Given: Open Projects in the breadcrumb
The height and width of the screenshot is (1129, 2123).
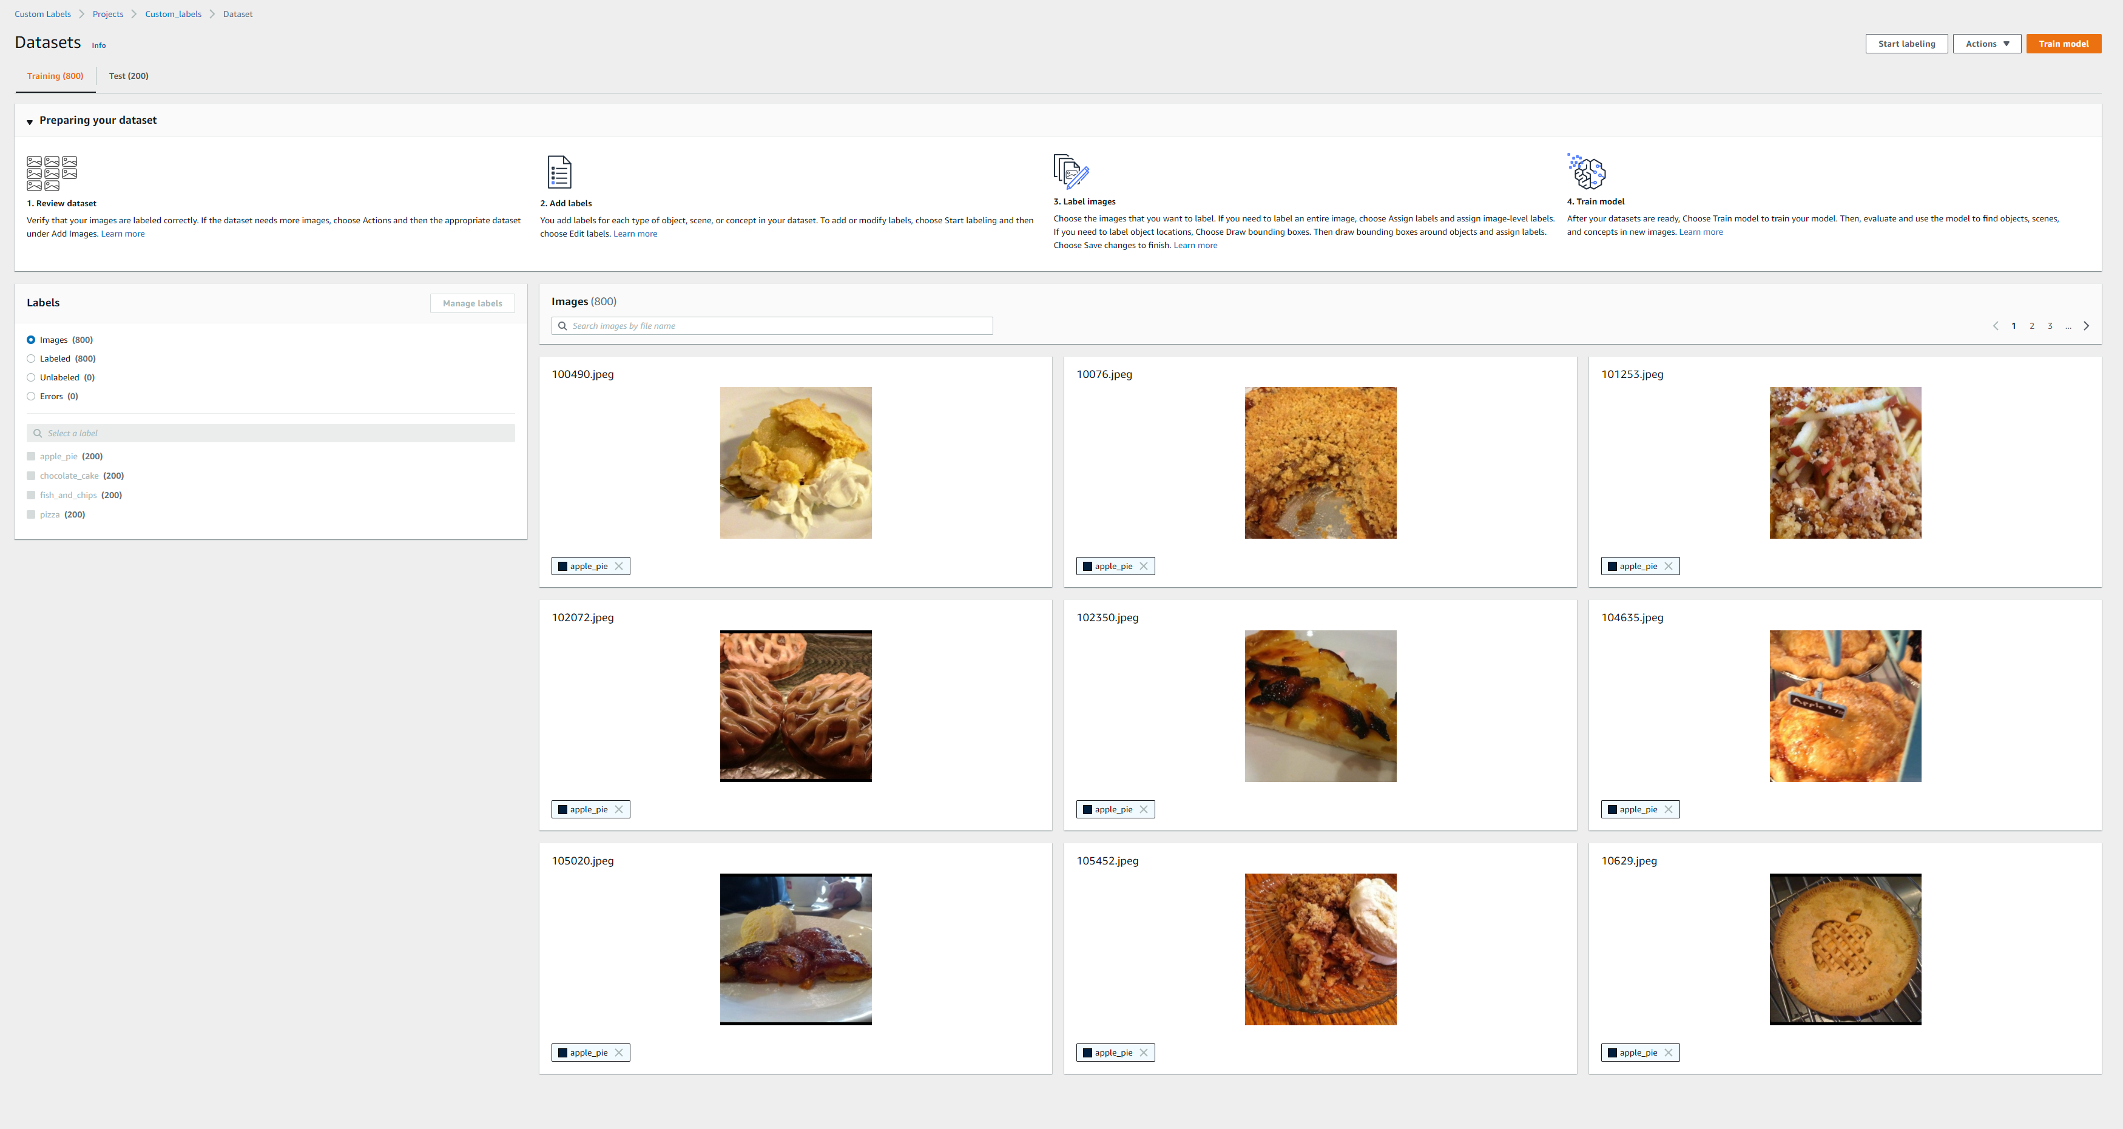Looking at the screenshot, I should pos(107,14).
